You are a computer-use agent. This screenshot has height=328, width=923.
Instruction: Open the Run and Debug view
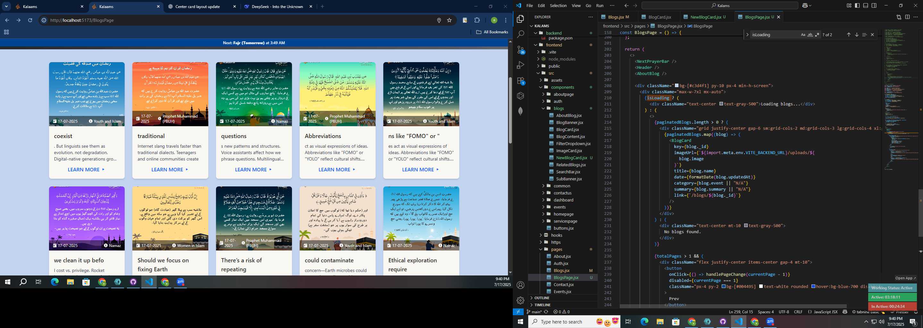tap(520, 65)
